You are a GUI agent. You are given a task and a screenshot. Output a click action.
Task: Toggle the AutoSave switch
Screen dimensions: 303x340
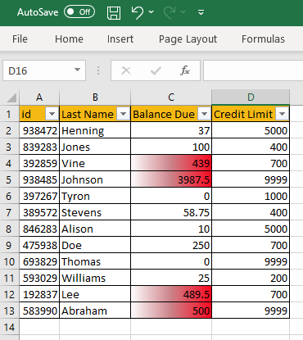(79, 12)
